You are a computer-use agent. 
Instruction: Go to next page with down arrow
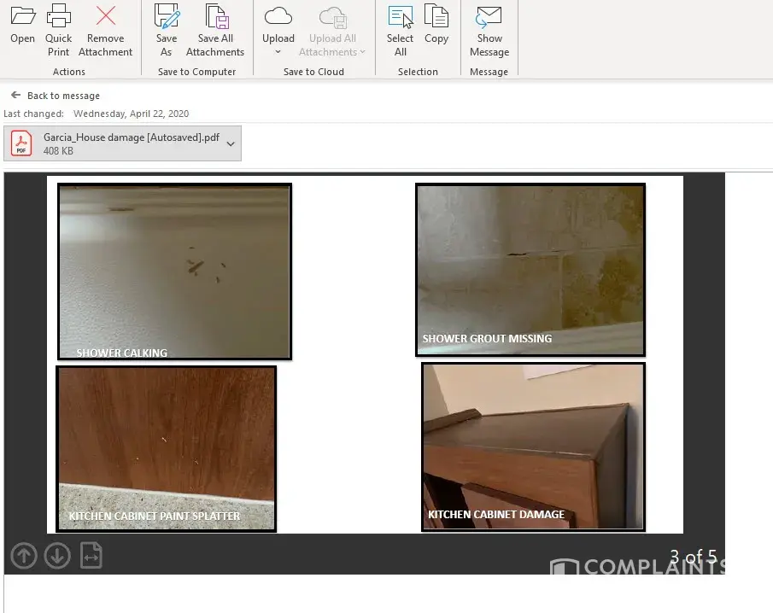(57, 556)
